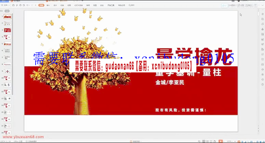Click the thumbnail panel scrollbar
The width and height of the screenshot is (265, 143).
click(12, 54)
